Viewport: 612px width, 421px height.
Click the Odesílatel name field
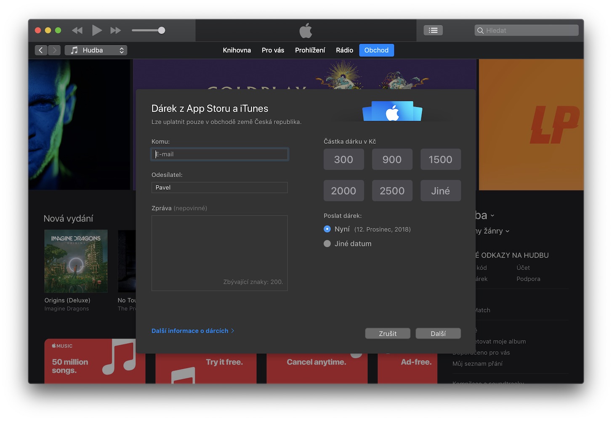[x=220, y=188]
